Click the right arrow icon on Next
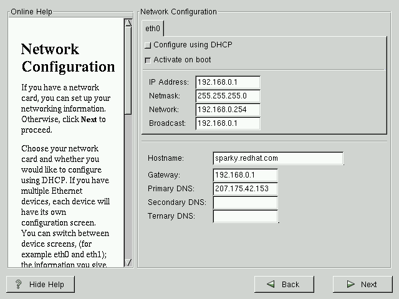The width and height of the screenshot is (399, 299). click(x=353, y=284)
